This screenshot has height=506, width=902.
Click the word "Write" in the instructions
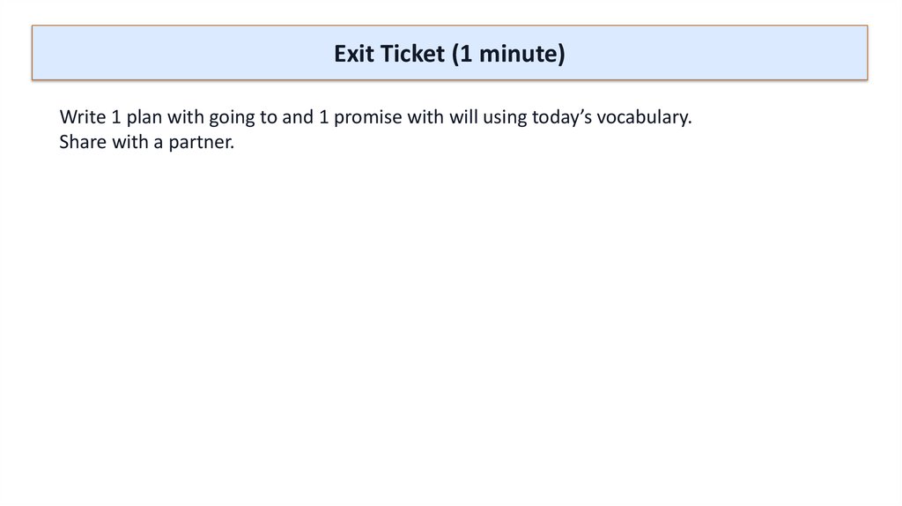(x=80, y=117)
